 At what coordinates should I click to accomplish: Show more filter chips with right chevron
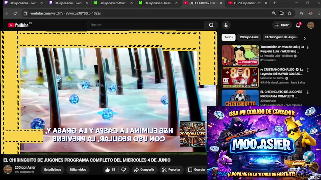304,38
